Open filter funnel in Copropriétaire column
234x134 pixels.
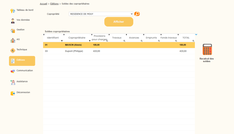coord(90,41)
